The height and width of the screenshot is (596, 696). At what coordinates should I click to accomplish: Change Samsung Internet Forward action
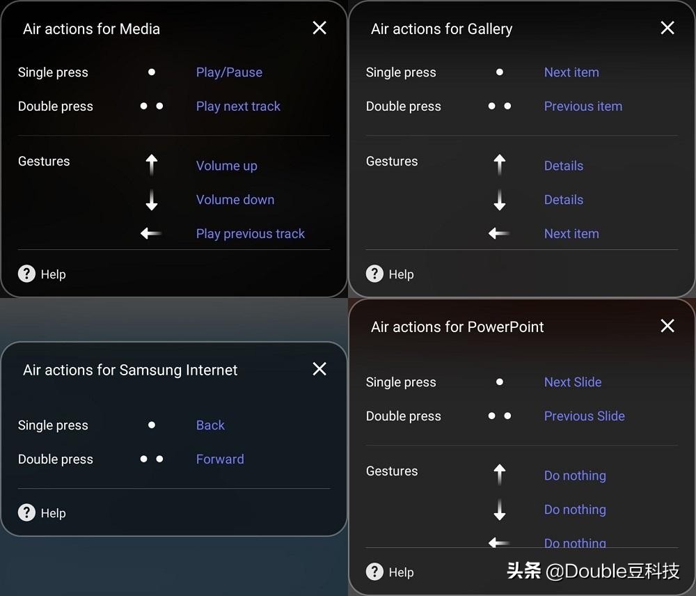(220, 460)
